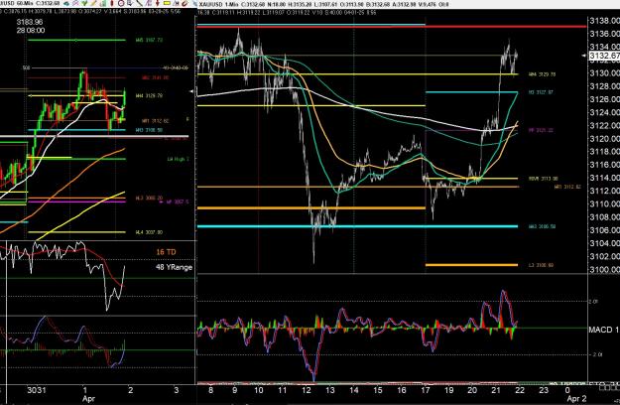Click the green checkmark toolbar icon

pyautogui.click(x=84, y=3)
